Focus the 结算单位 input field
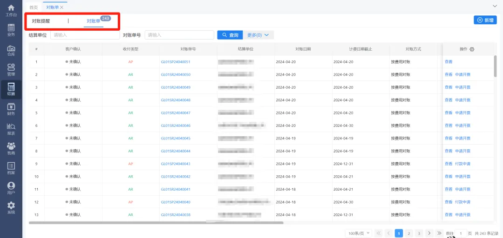The image size is (503, 238). pos(85,35)
